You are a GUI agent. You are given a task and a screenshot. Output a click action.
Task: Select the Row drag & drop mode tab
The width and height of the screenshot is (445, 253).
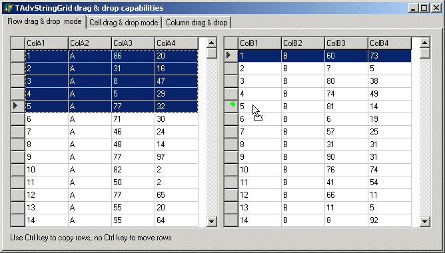[x=44, y=21]
